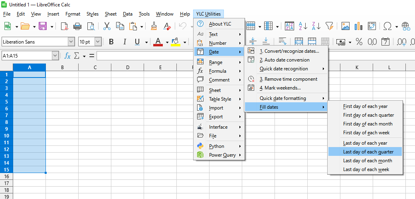
Task: Toggle Underline formatting
Action: tap(137, 42)
